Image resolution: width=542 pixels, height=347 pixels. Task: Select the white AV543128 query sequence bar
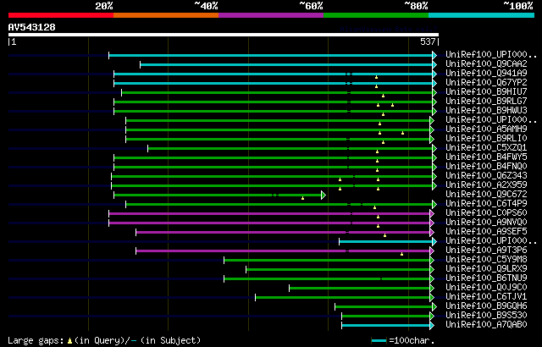pyautogui.click(x=224, y=35)
